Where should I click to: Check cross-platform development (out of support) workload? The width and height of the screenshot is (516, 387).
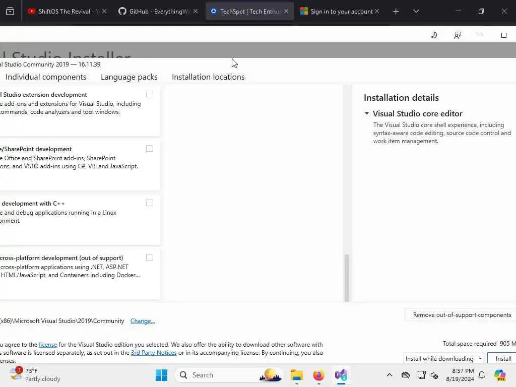[150, 257]
